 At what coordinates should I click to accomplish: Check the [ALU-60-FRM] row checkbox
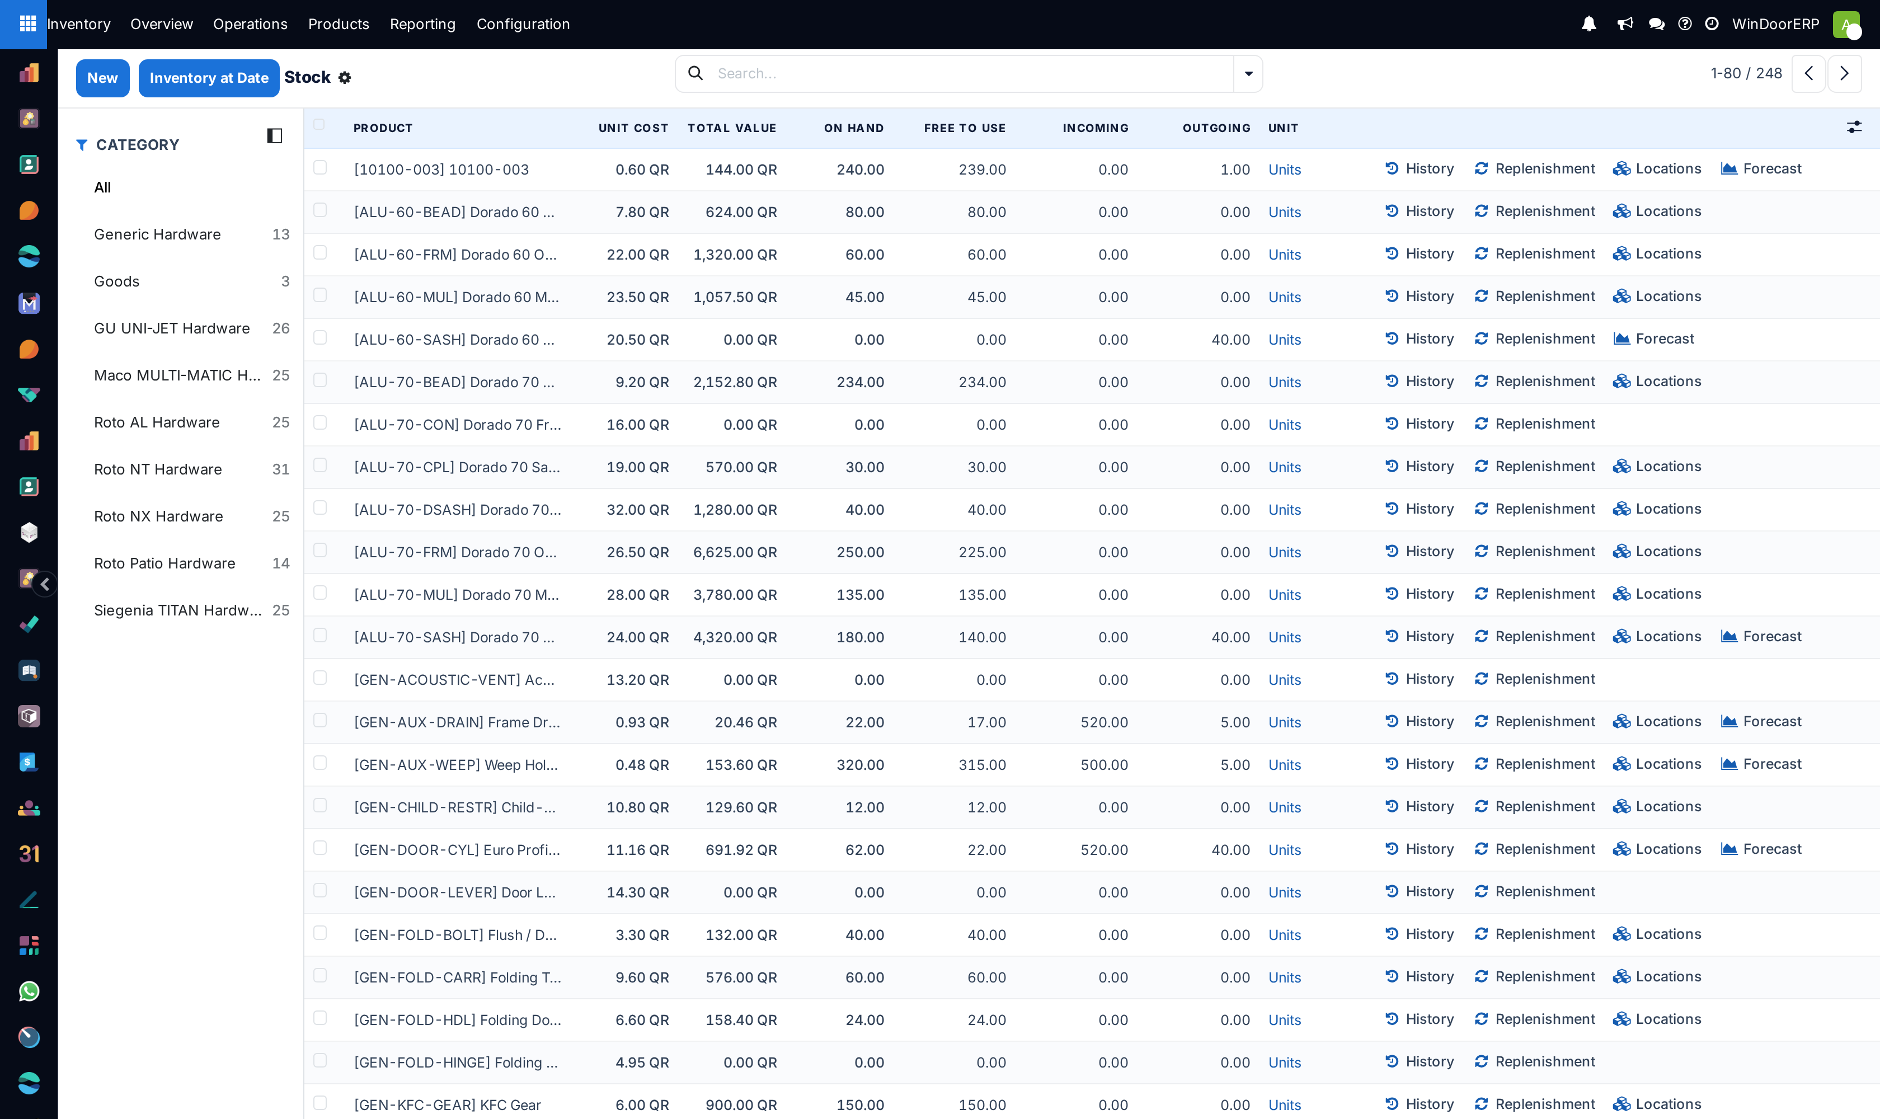319,252
